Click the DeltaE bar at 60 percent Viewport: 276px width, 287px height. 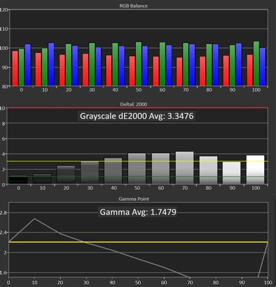coord(161,169)
